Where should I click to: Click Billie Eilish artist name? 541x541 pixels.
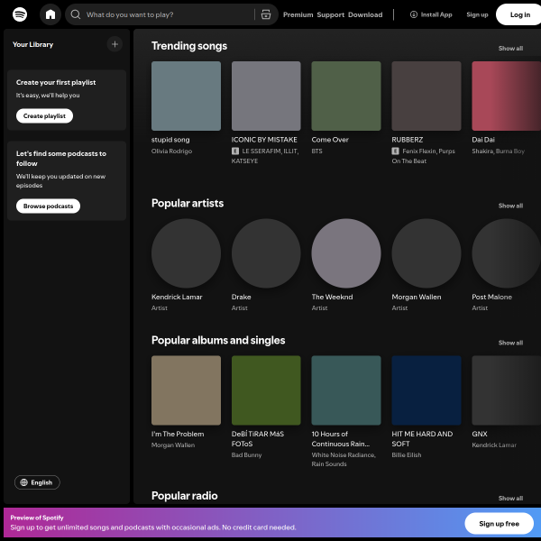(407, 455)
